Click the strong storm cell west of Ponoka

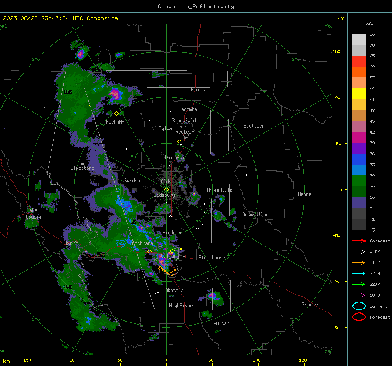tap(115, 94)
